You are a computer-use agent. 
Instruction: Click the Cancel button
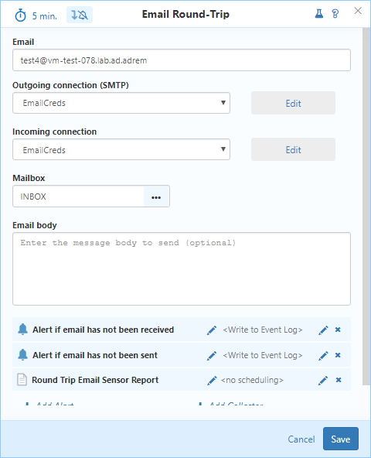tap(301, 439)
